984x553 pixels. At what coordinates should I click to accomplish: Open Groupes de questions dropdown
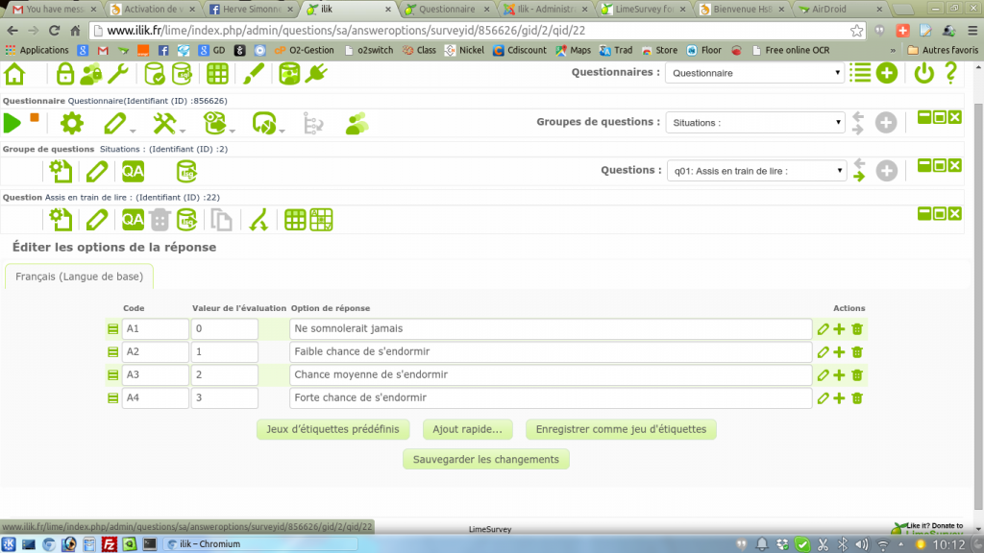pyautogui.click(x=755, y=122)
